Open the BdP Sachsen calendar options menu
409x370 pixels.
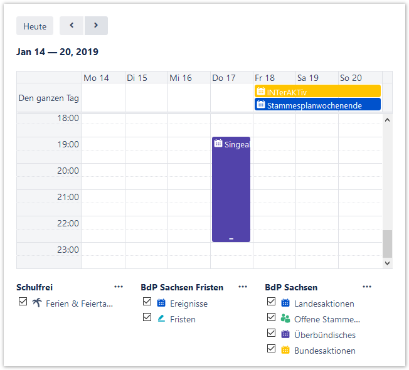(367, 287)
